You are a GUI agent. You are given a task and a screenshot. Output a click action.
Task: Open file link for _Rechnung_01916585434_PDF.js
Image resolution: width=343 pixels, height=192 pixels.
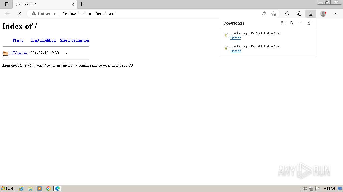[235, 38]
